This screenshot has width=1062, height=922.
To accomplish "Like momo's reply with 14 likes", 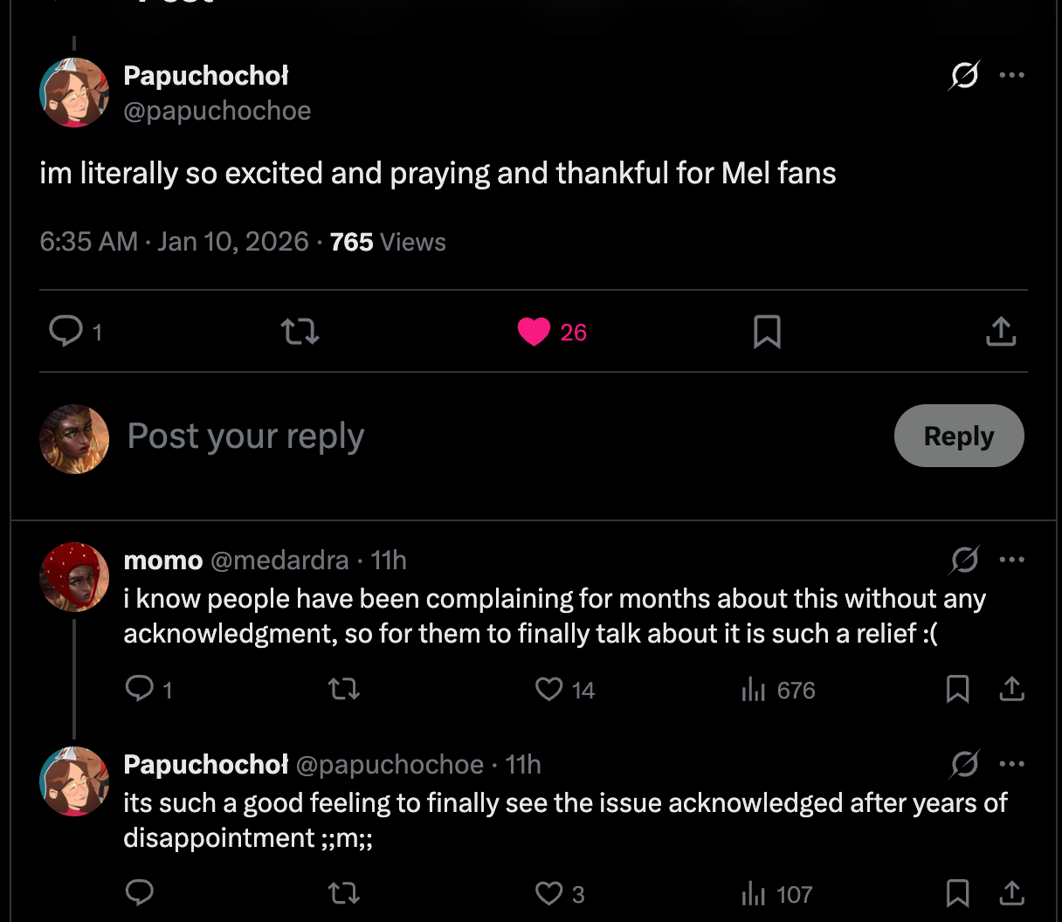I will (548, 690).
